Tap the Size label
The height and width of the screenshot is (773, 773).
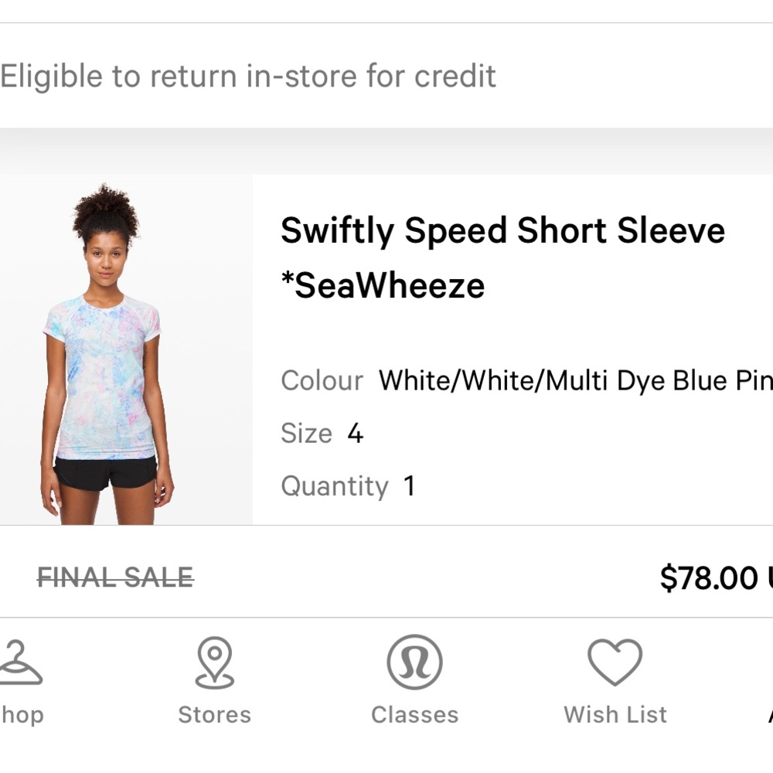307,433
